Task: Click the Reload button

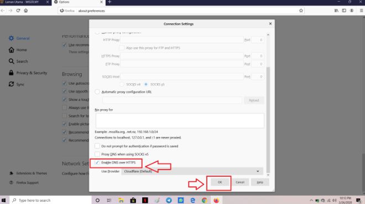Action: (x=254, y=100)
